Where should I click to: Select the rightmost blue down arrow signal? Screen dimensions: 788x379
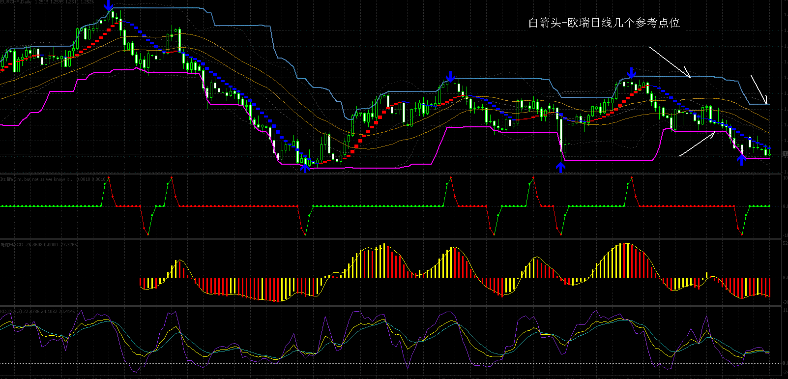632,73
